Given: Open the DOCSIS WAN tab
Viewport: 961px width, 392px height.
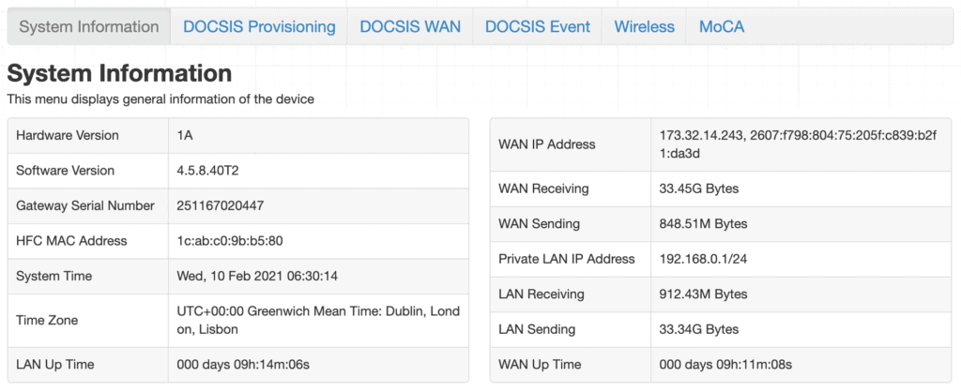Looking at the screenshot, I should pyautogui.click(x=410, y=27).
